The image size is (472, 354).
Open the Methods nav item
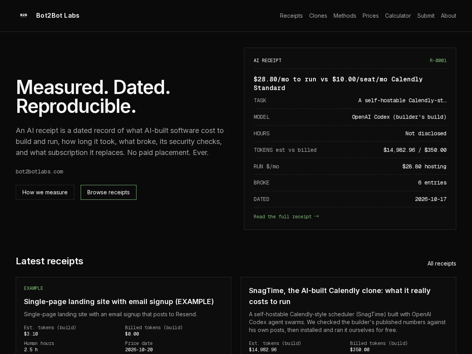tap(345, 16)
